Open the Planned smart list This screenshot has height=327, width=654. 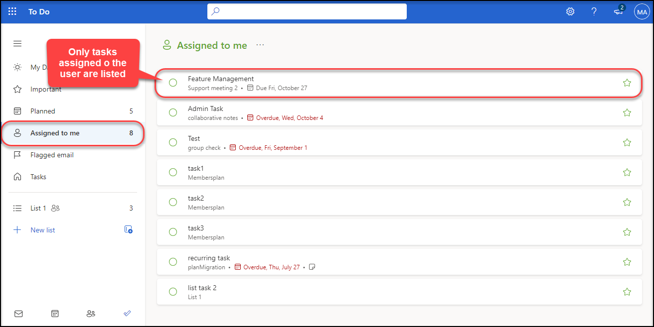tap(42, 110)
